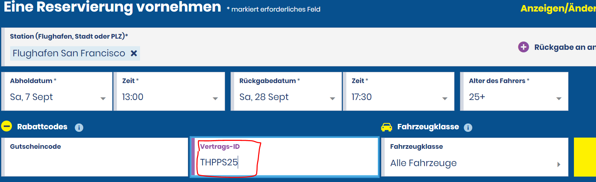Open the Anzeigen/Ändern link

[557, 9]
